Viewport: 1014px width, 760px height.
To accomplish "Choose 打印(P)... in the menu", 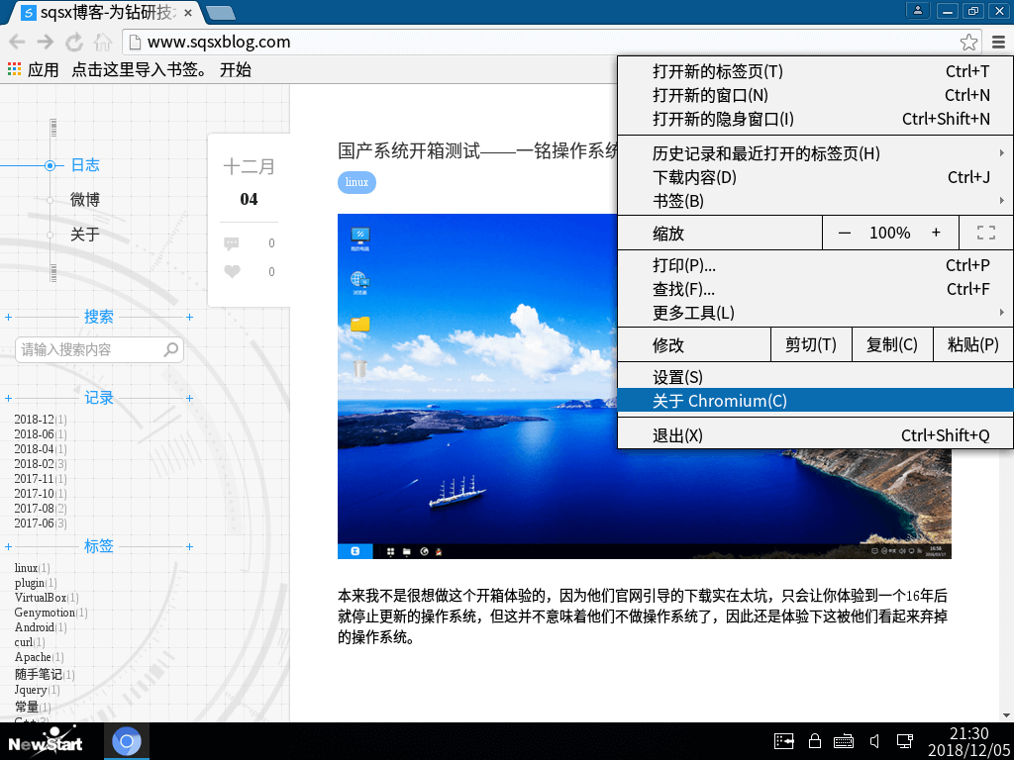I will pos(815,265).
